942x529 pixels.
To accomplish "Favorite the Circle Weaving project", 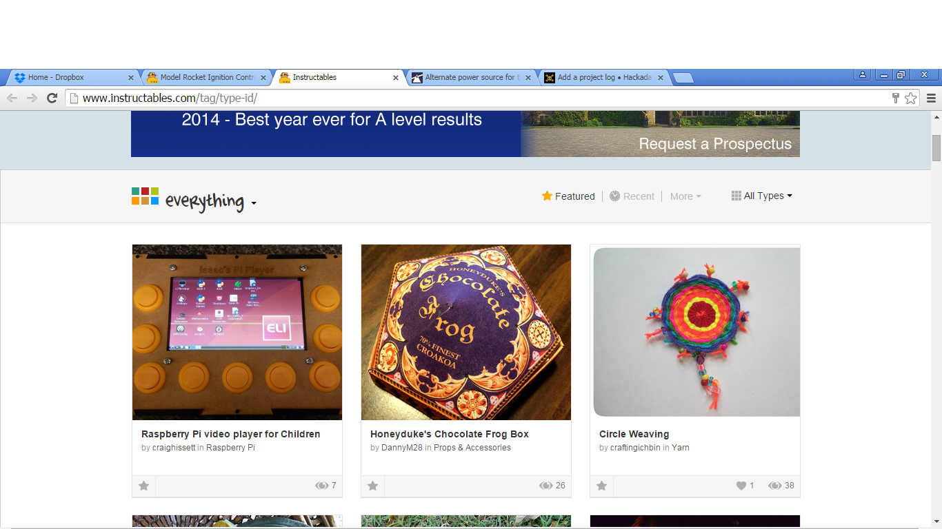I will (602, 486).
